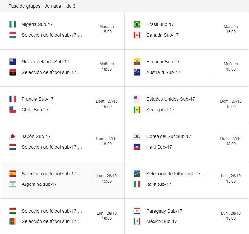Click the South Korea flag icon

click(x=137, y=136)
